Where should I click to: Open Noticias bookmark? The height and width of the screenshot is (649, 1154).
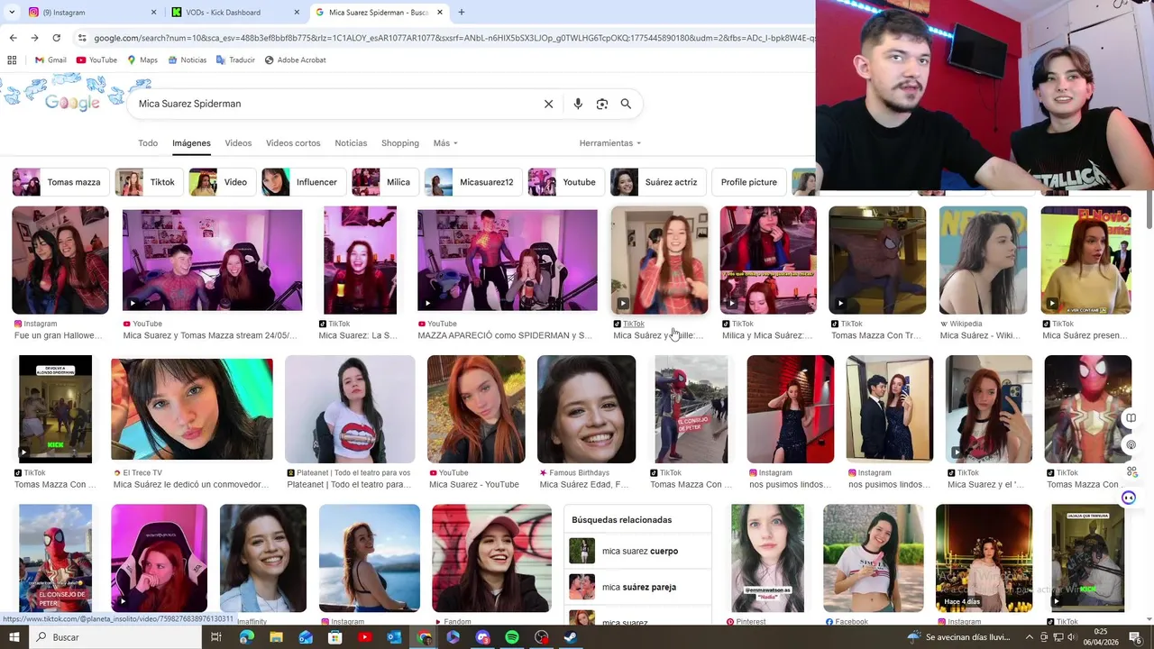[x=187, y=60]
